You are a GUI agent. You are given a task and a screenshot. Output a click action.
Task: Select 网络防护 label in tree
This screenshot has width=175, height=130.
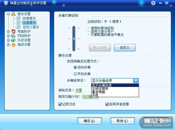[24, 36]
